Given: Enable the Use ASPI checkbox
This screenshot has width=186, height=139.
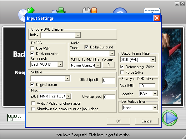Looking at the screenshot, I should (33, 48).
